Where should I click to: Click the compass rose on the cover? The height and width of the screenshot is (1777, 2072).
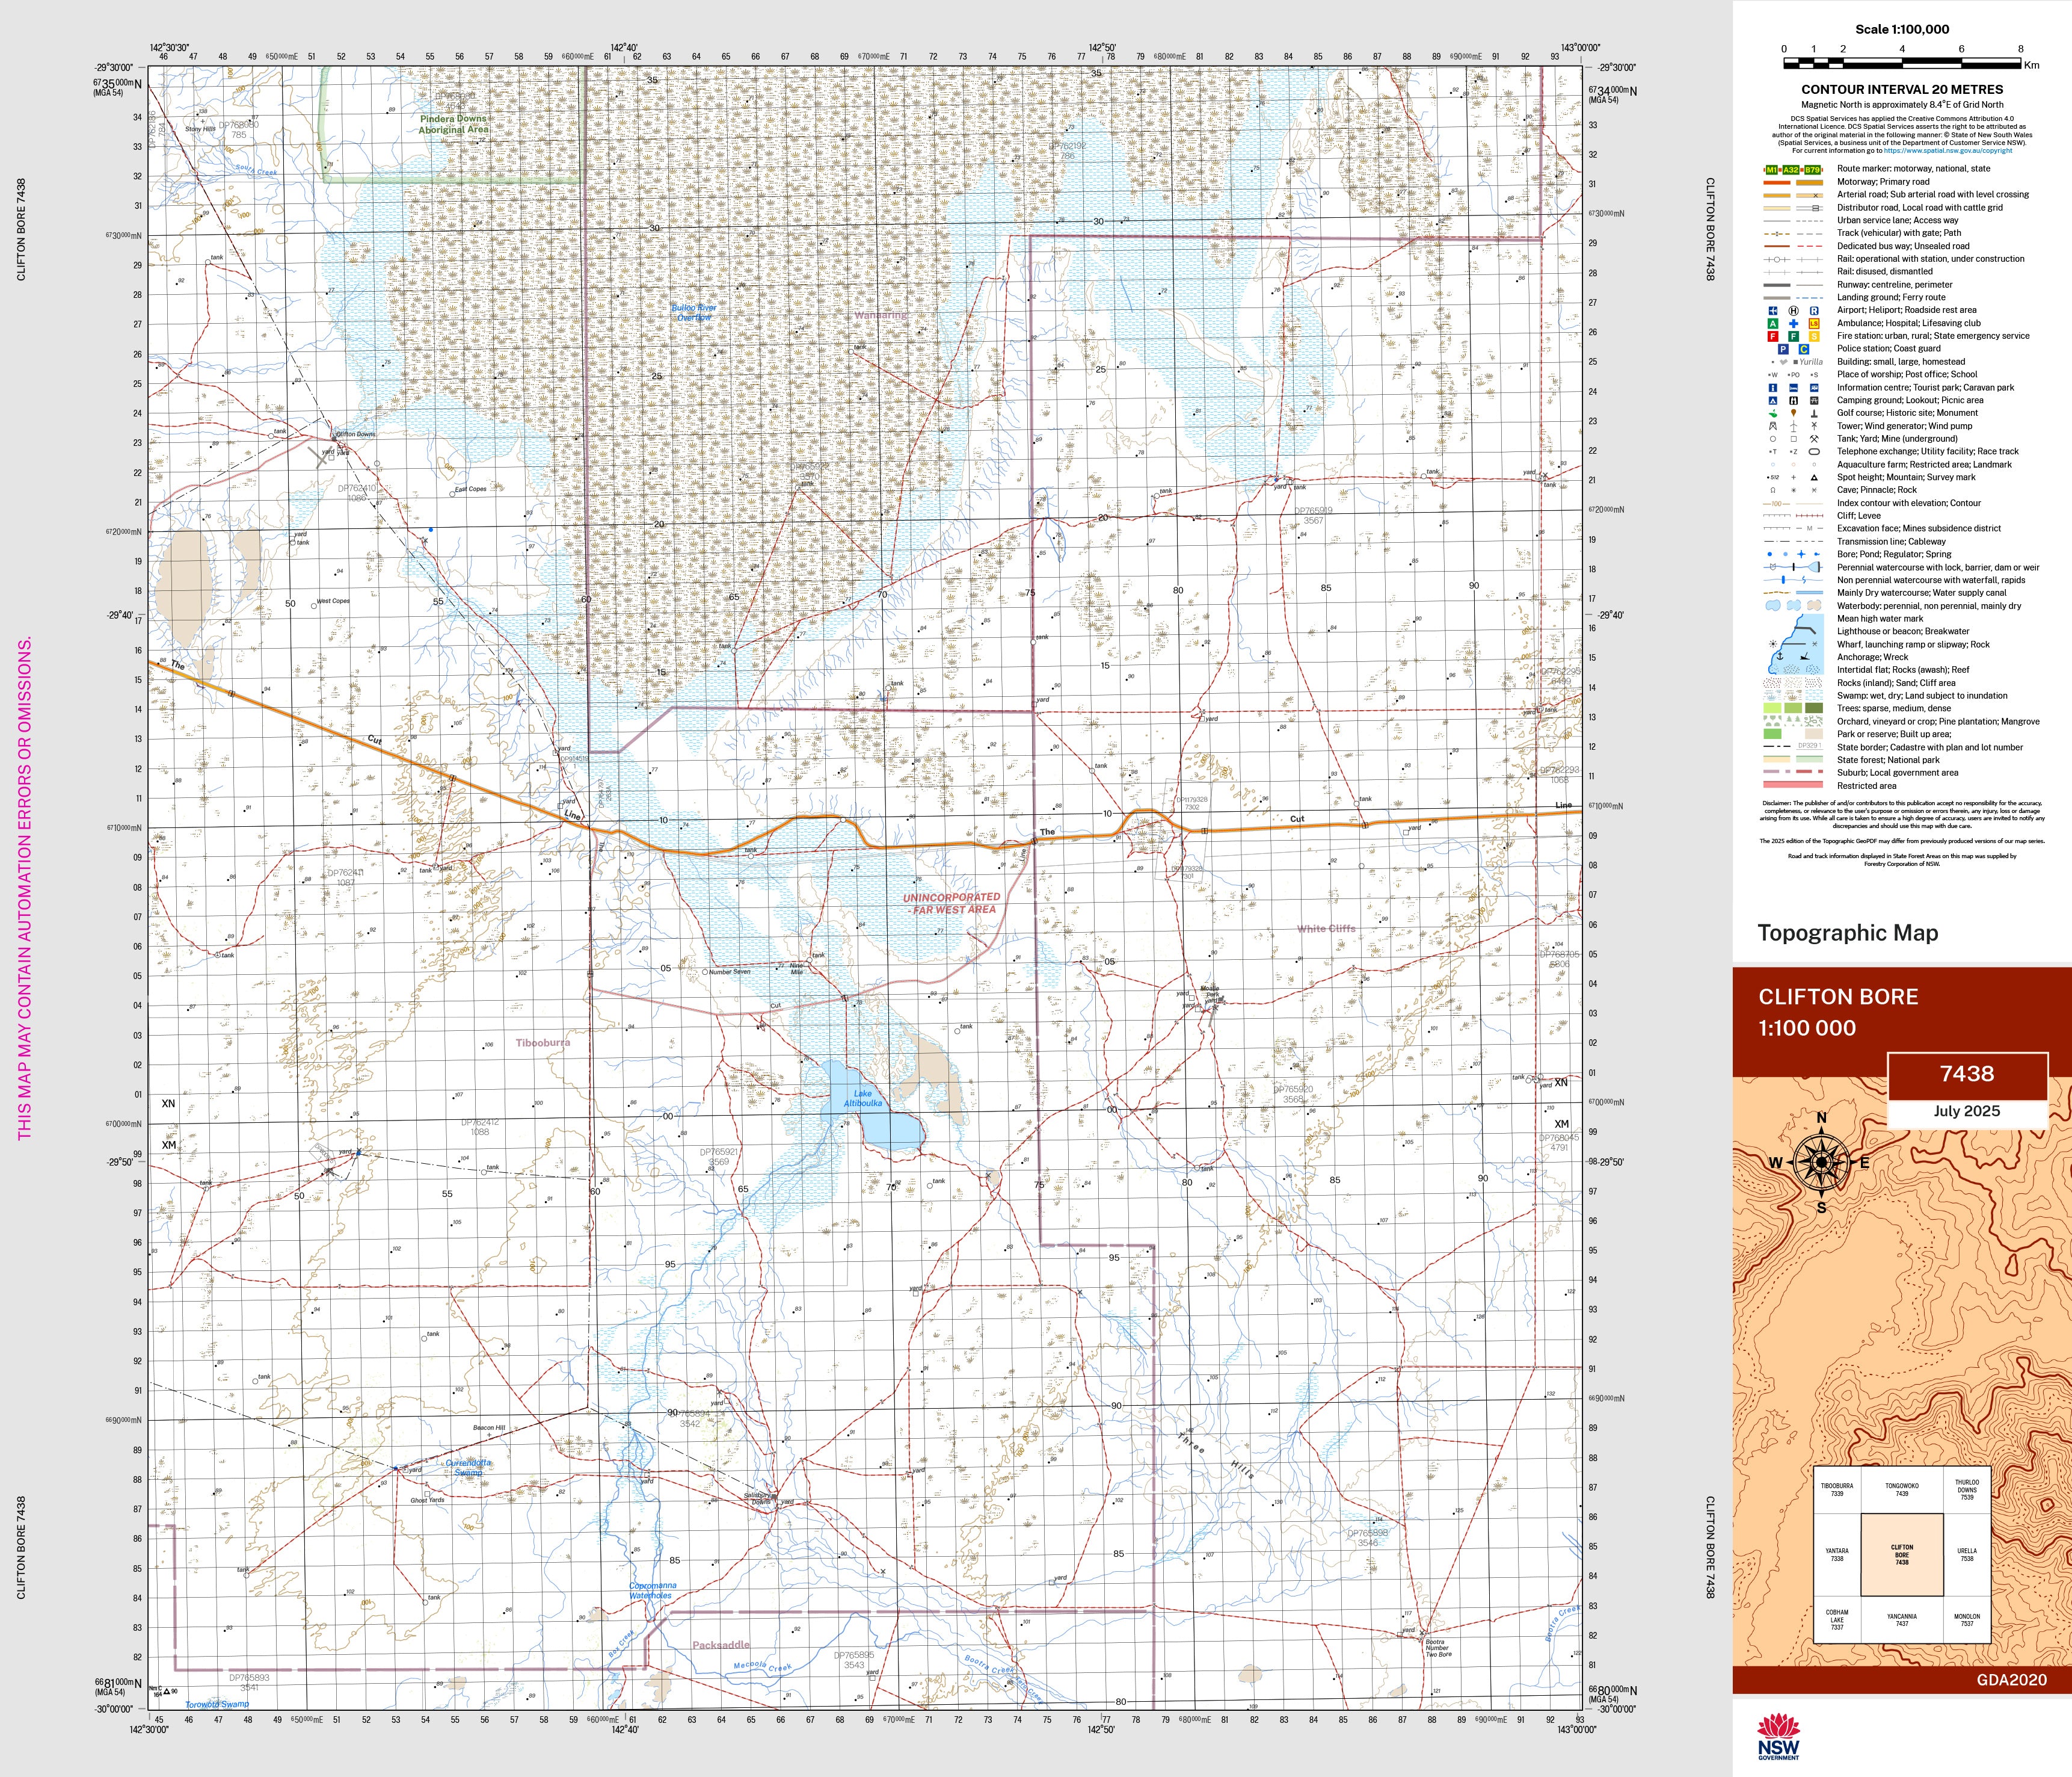click(x=1822, y=1163)
